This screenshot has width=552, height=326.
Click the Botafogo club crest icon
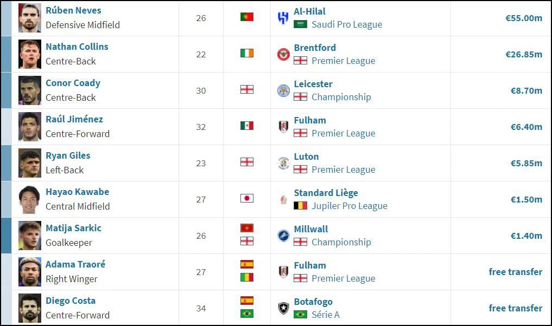[283, 308]
